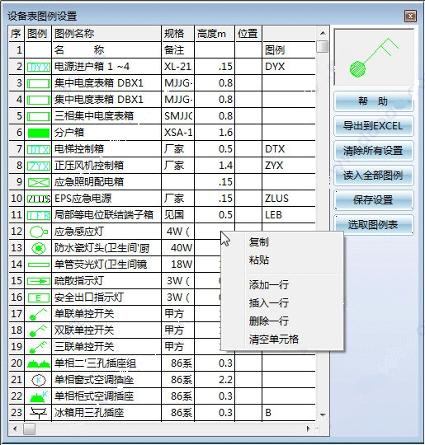425x445 pixels.
Task: Select 删除一行 from the context menu
Action: click(x=269, y=321)
